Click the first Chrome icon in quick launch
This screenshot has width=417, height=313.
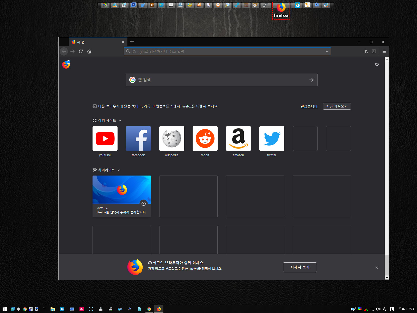point(25,309)
